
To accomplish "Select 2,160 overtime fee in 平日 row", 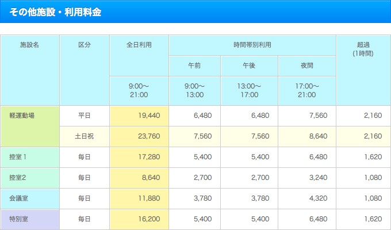I will coord(363,116).
